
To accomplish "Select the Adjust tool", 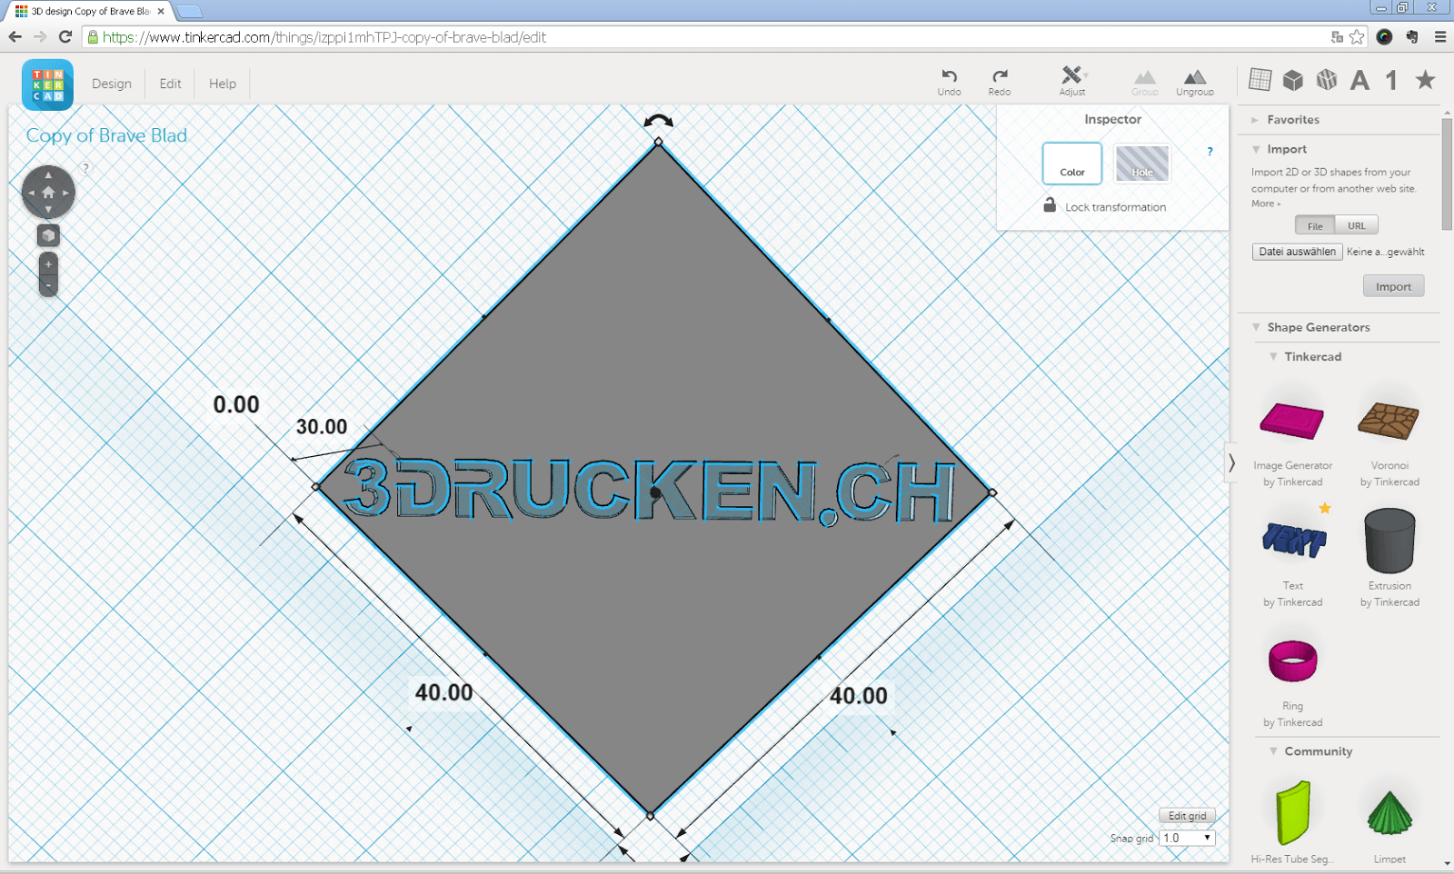I will (1071, 81).
